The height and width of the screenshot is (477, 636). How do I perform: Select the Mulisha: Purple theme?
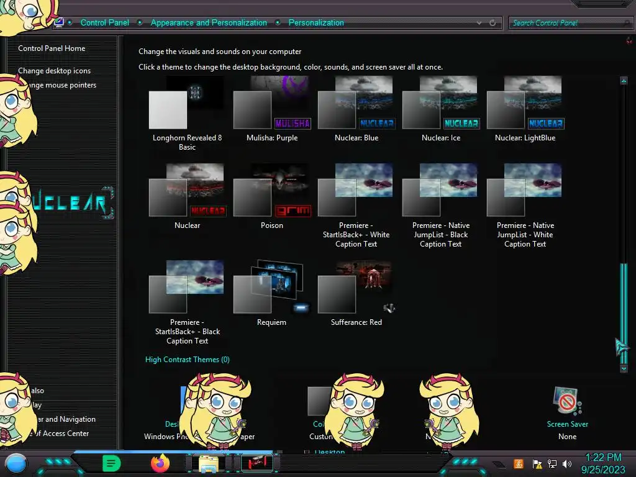pyautogui.click(x=272, y=109)
